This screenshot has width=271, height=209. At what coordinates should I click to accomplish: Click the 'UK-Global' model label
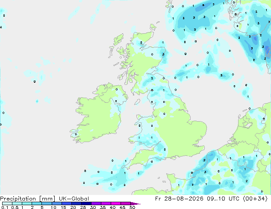click(74, 199)
